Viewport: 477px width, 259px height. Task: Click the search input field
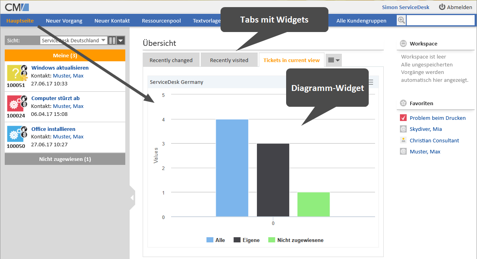440,21
